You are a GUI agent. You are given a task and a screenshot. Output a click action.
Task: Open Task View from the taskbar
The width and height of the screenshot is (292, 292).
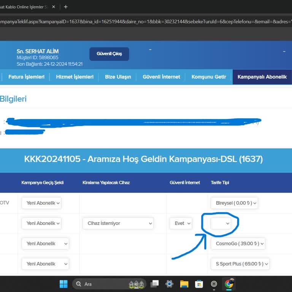tap(155, 284)
